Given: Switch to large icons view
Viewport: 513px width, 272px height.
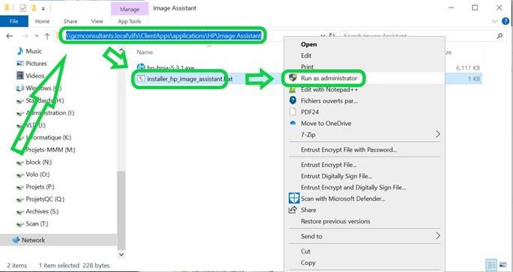Looking at the screenshot, I should point(502,265).
